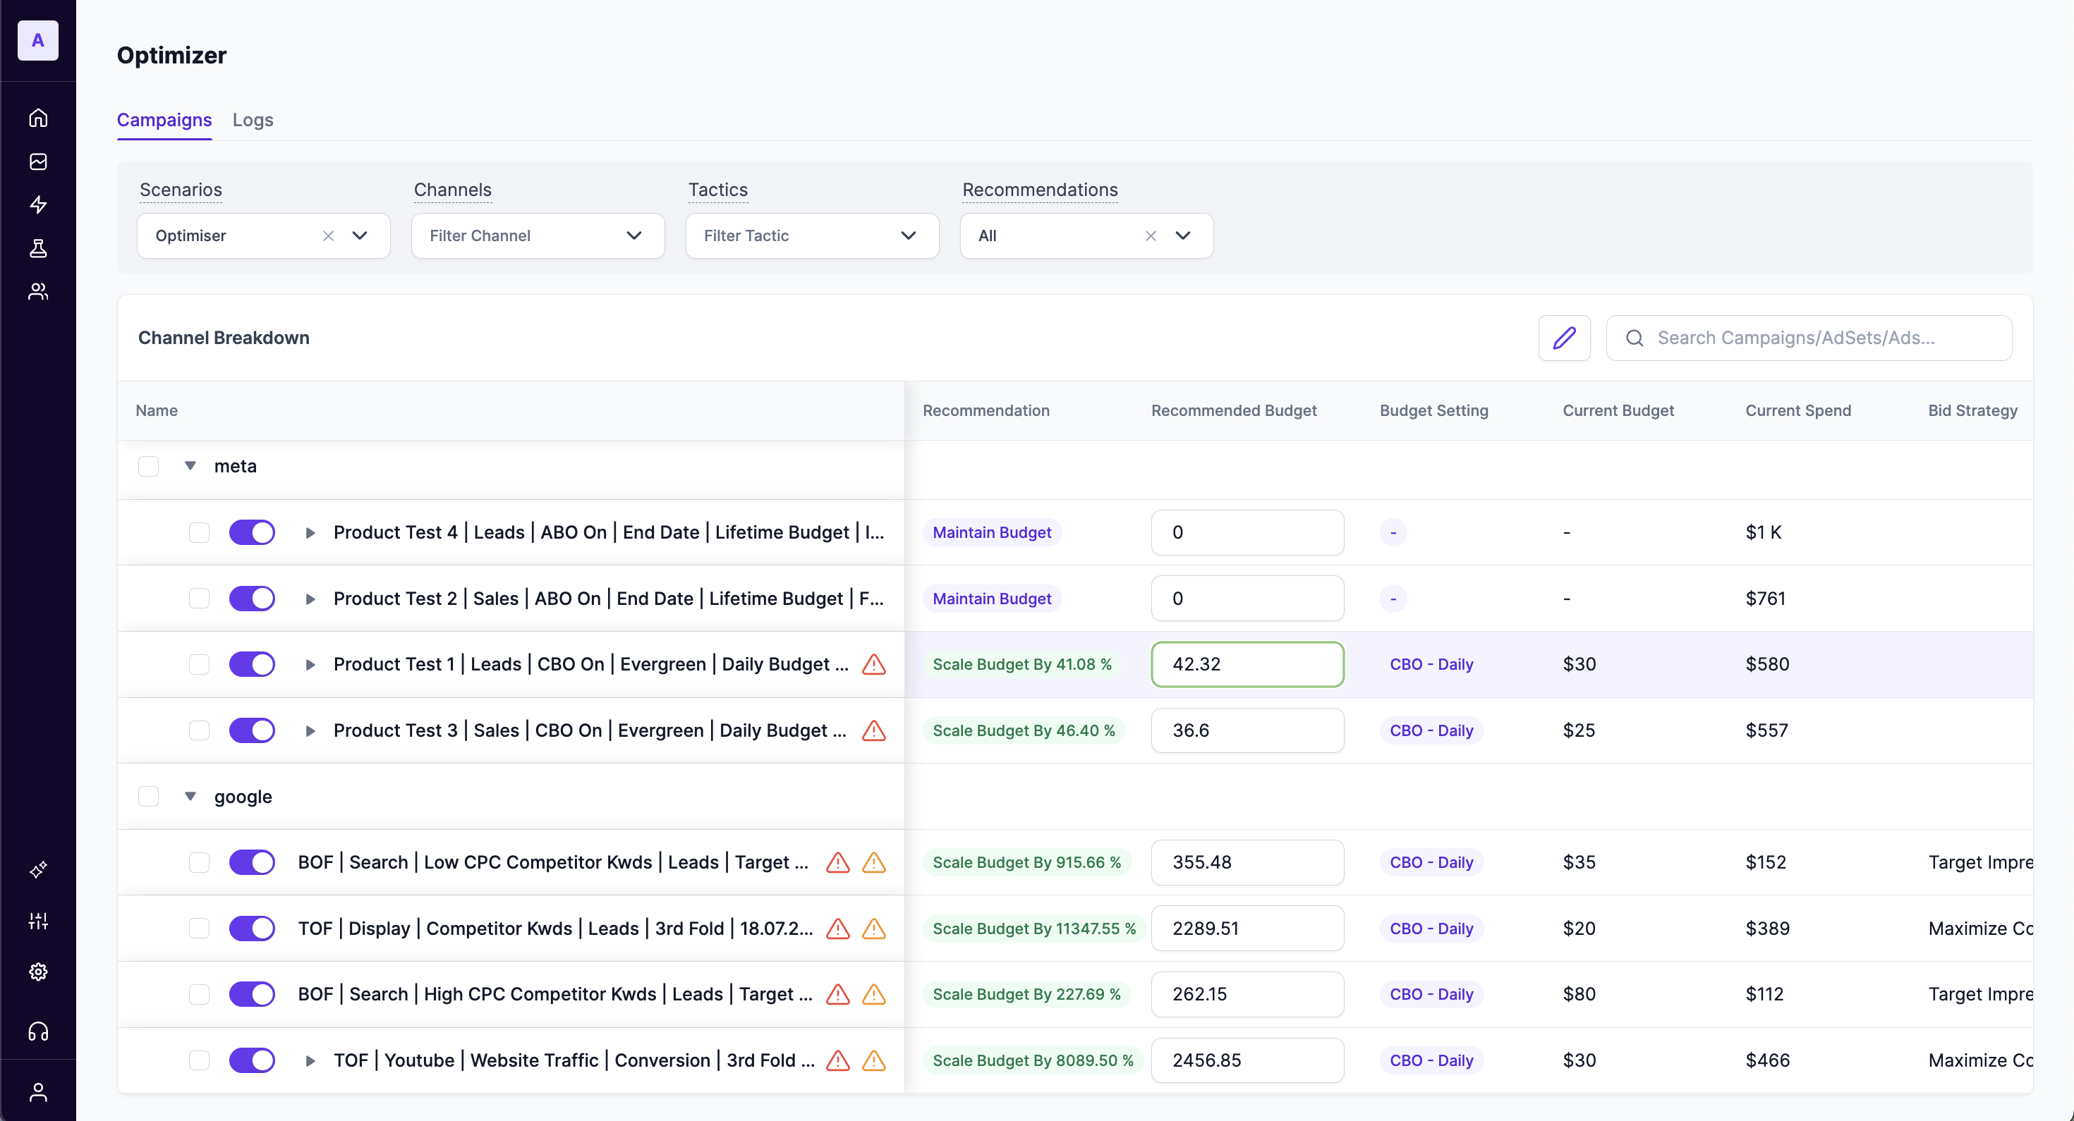Click the Maintain Budget label on Product Test 2
Screen dimensions: 2074x1121
pyautogui.click(x=991, y=598)
